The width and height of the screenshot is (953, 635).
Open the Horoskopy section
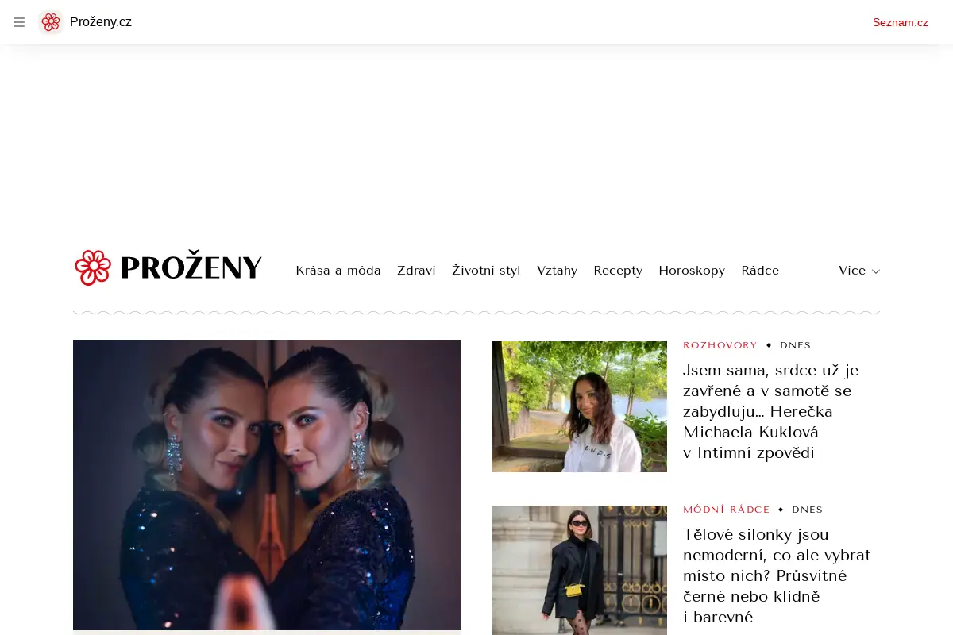click(692, 271)
